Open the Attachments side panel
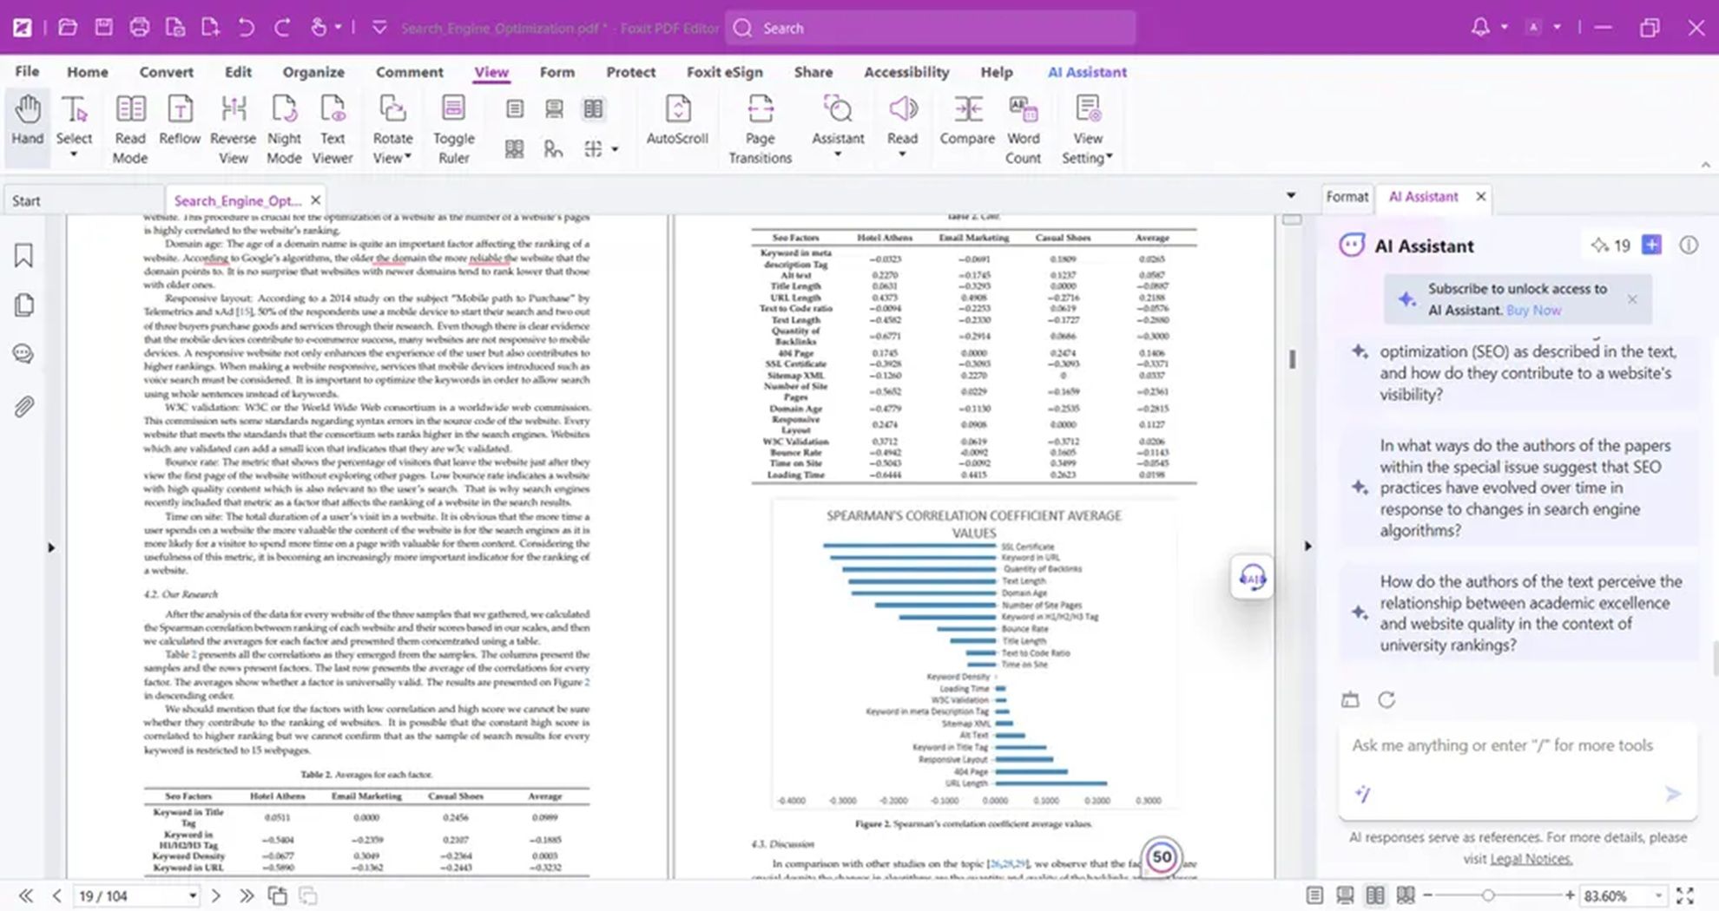This screenshot has height=911, width=1719. coord(23,406)
